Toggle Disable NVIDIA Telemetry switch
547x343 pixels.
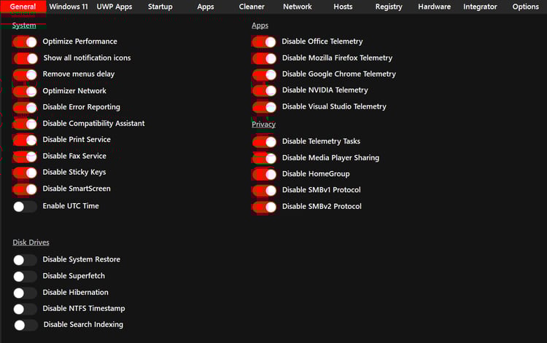click(264, 90)
